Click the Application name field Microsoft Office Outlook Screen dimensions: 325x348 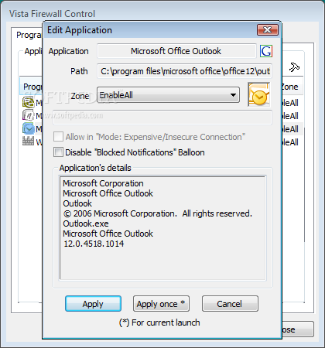pyautogui.click(x=176, y=51)
